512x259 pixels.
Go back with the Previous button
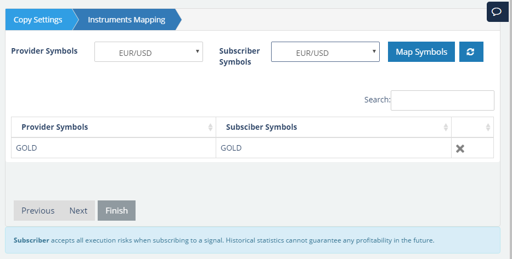point(38,210)
